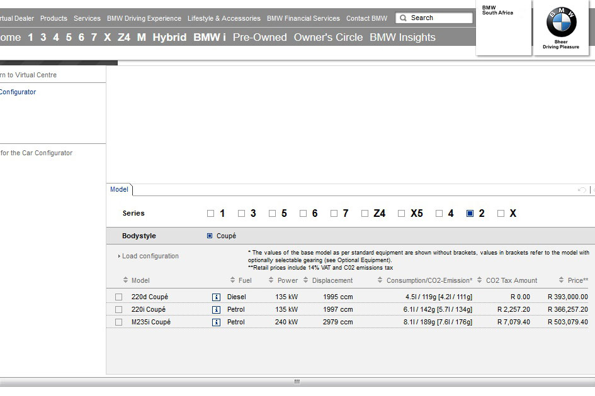The width and height of the screenshot is (595, 396).
Task: Open info icon for 220i Coupé
Action: point(217,309)
